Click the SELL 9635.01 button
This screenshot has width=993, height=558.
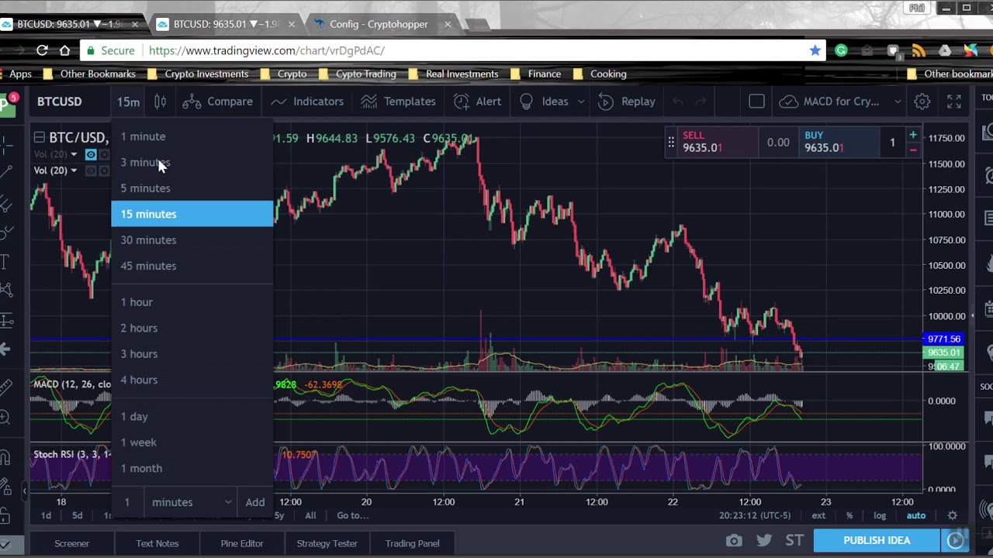(x=718, y=142)
